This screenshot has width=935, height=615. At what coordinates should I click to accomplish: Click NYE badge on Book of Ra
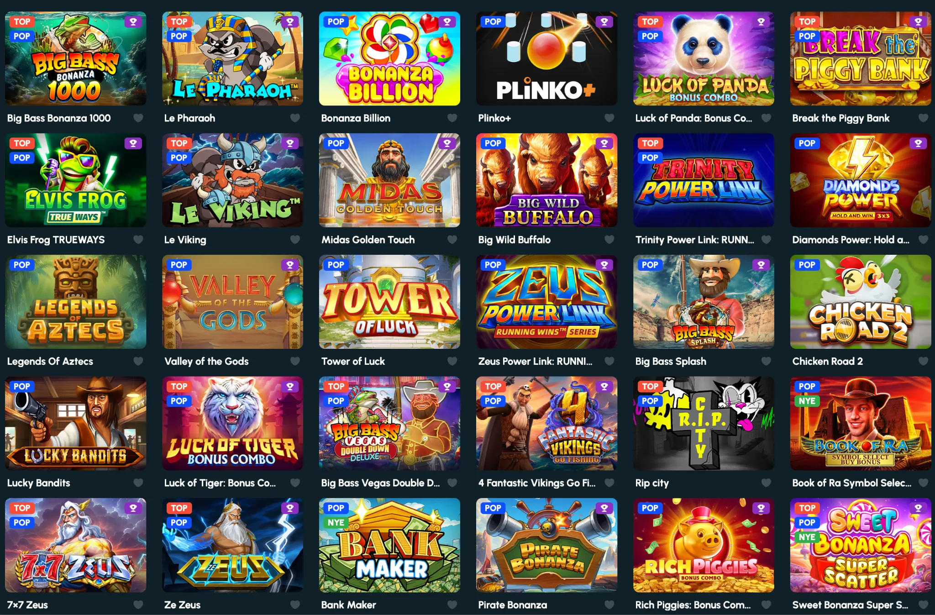[807, 401]
